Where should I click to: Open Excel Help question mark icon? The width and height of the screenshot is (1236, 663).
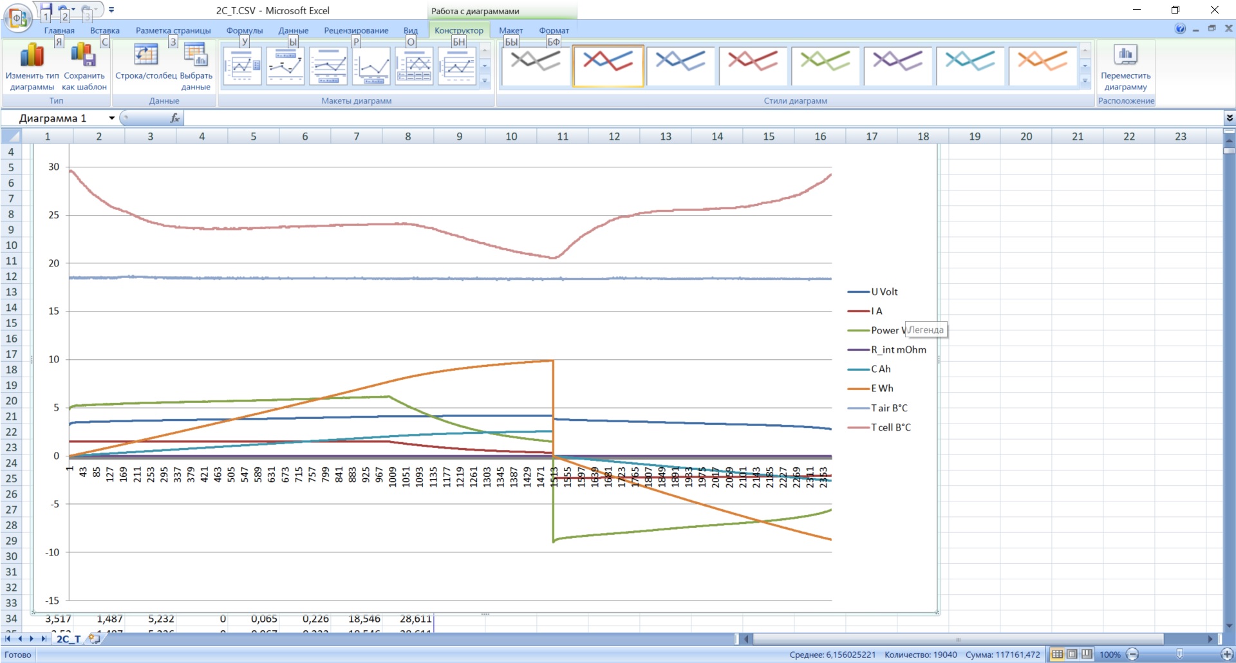[1180, 29]
